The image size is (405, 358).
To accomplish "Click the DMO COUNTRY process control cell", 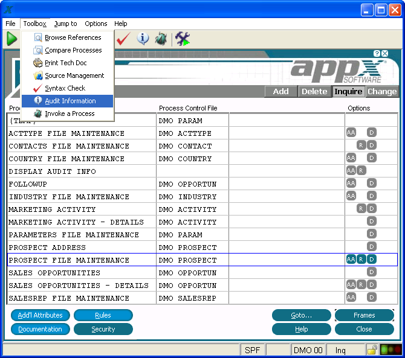I will coord(192,159).
